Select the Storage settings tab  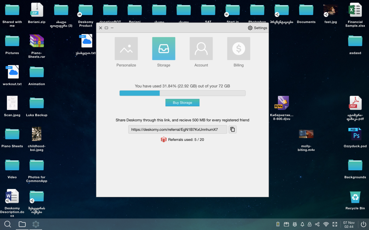(x=164, y=49)
